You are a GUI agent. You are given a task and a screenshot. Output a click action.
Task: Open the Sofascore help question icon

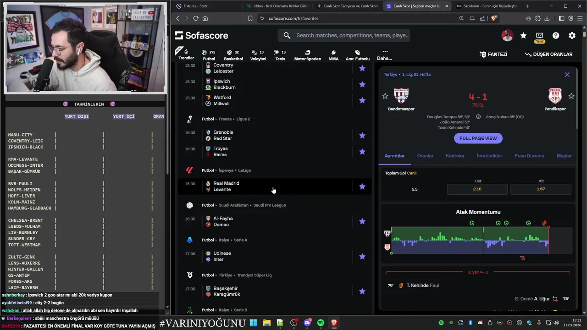[556, 35]
